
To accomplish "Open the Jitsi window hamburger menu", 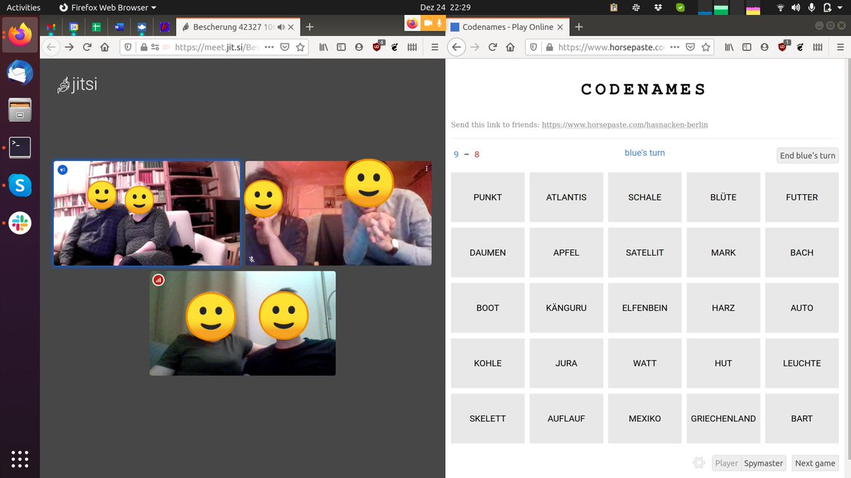I will coord(435,47).
